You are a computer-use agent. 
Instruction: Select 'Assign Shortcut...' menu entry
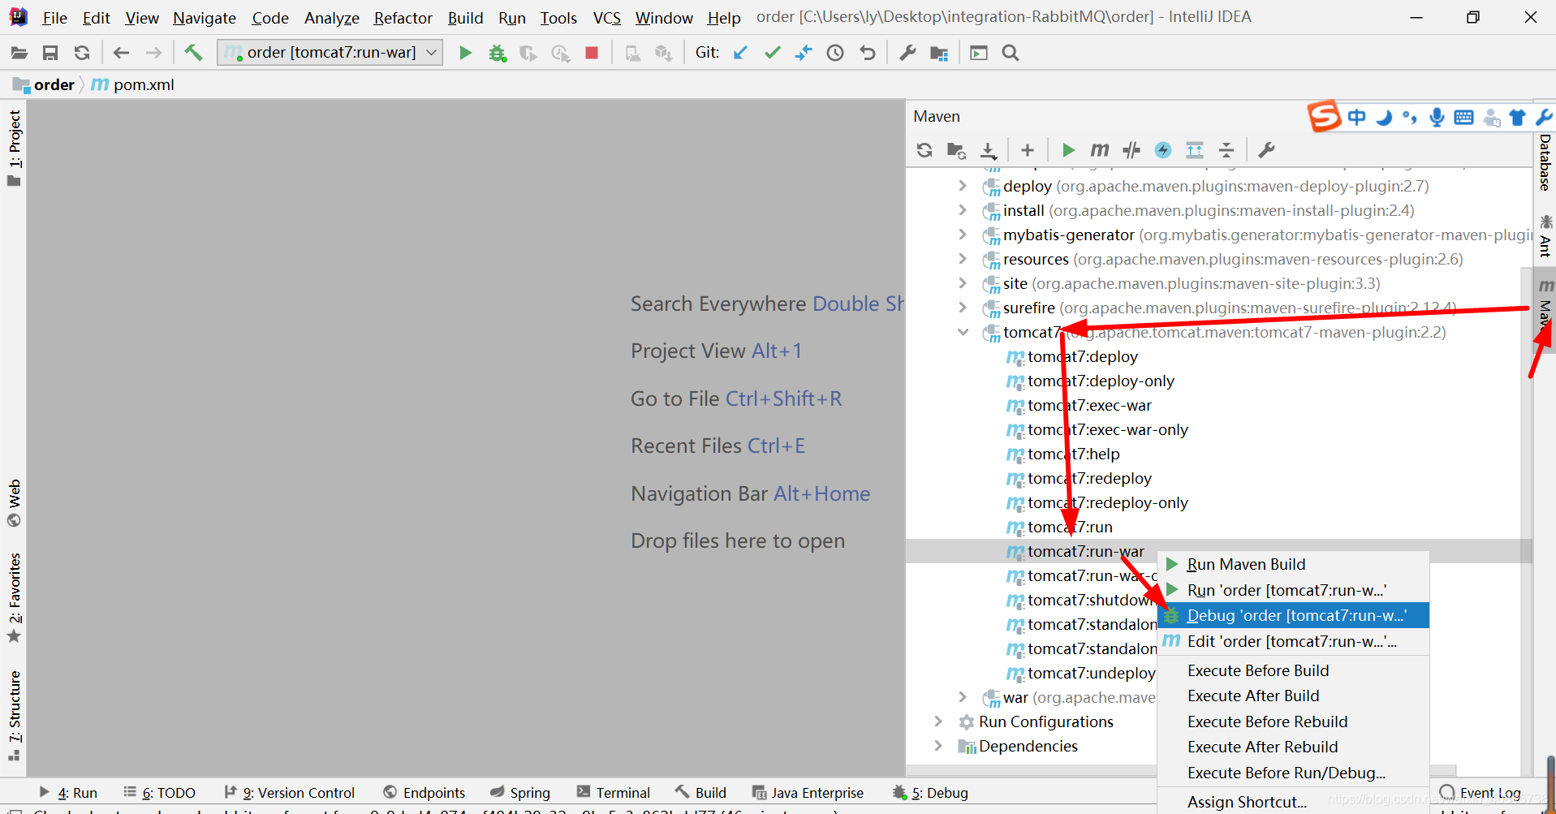point(1293,802)
